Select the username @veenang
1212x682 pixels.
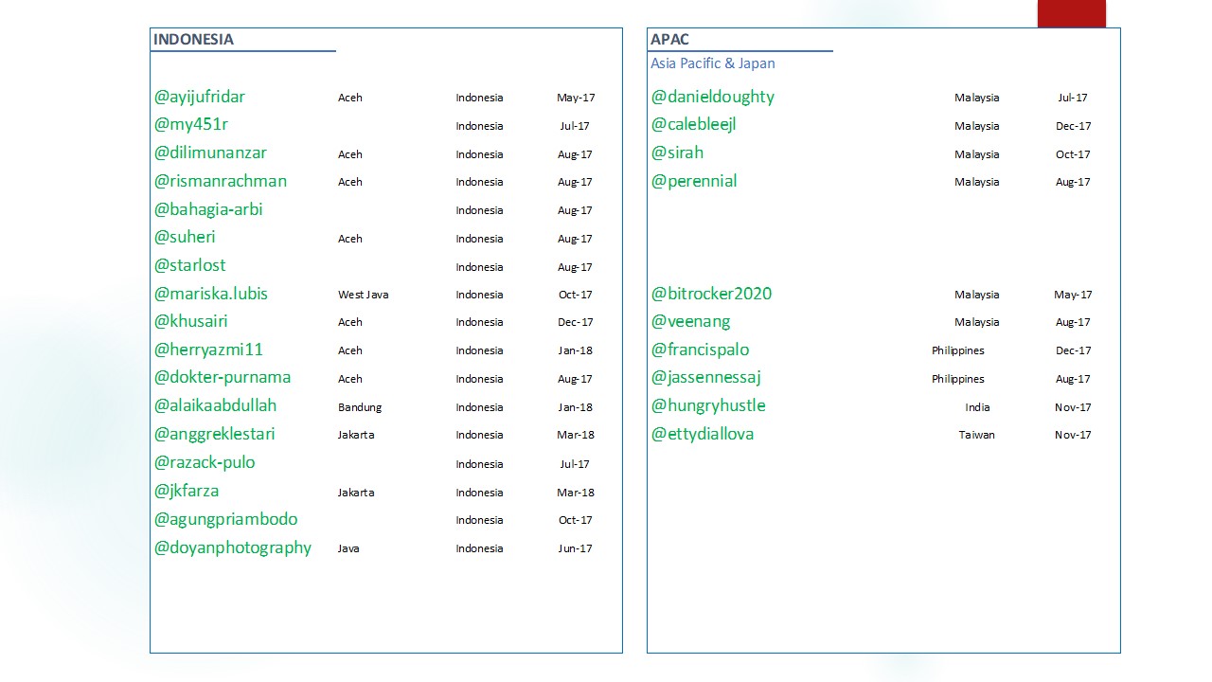pos(691,321)
